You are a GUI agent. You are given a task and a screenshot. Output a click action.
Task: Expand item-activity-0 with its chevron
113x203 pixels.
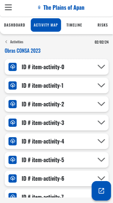point(101,67)
